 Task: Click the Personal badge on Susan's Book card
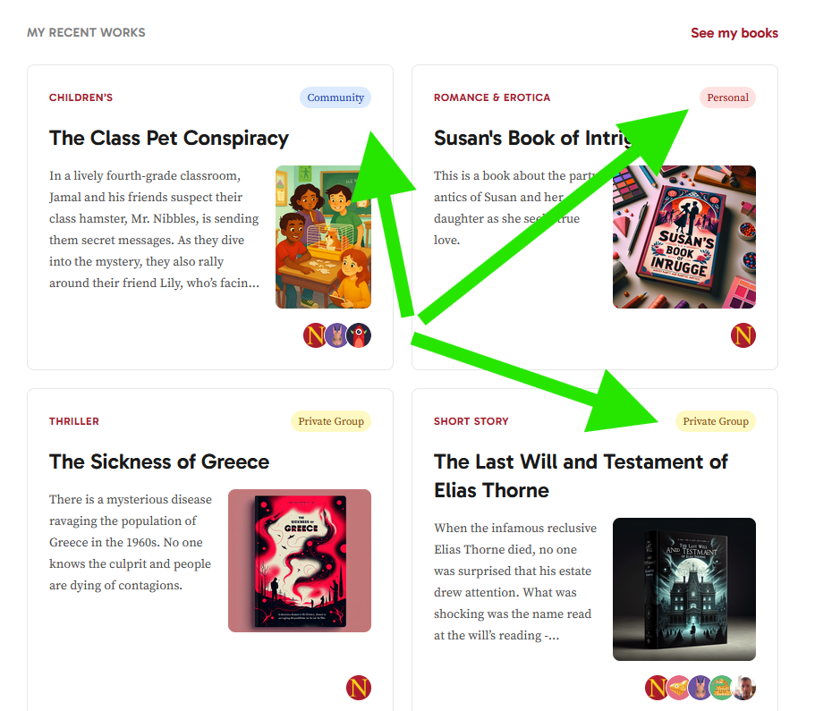(x=727, y=97)
